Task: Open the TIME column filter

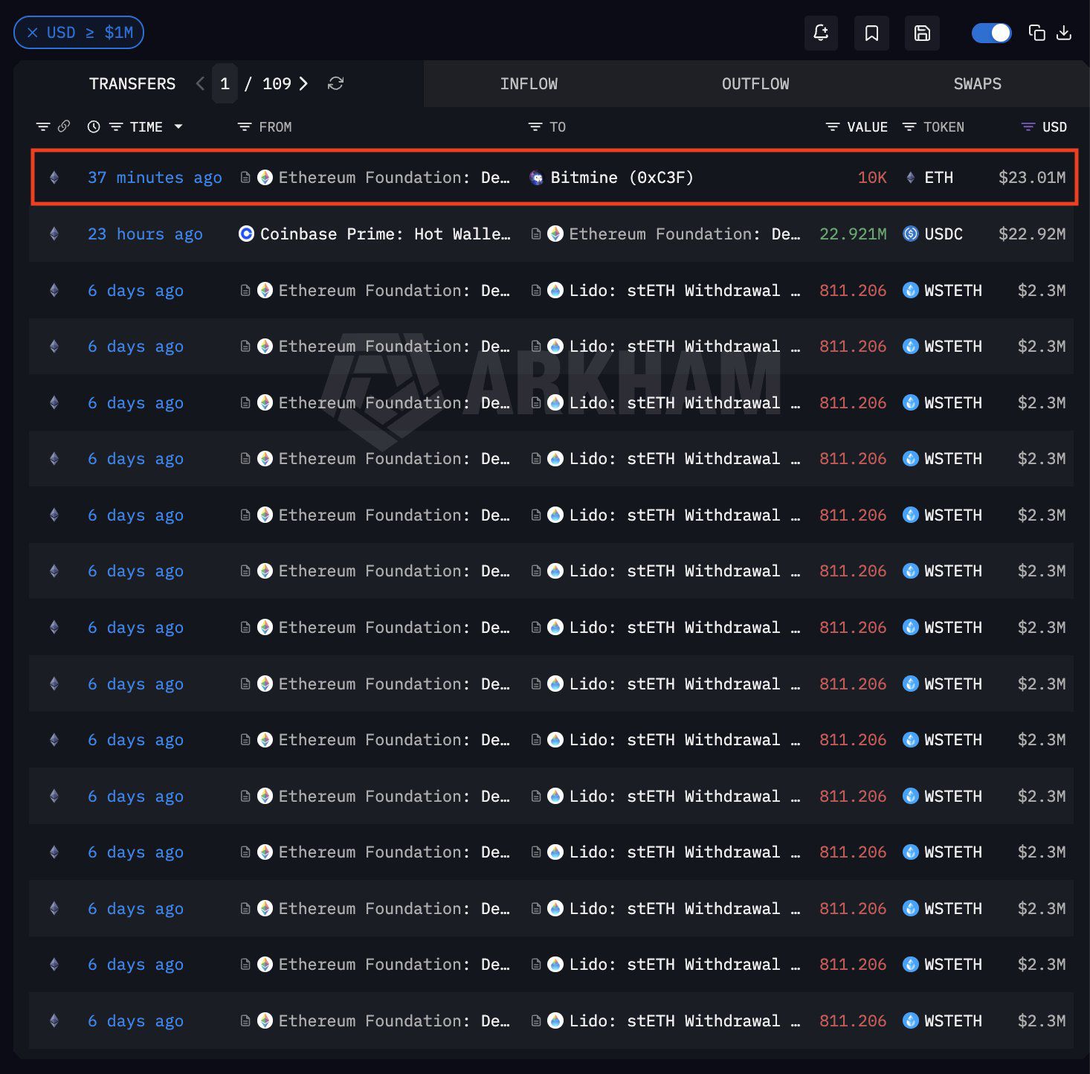Action: tap(116, 126)
